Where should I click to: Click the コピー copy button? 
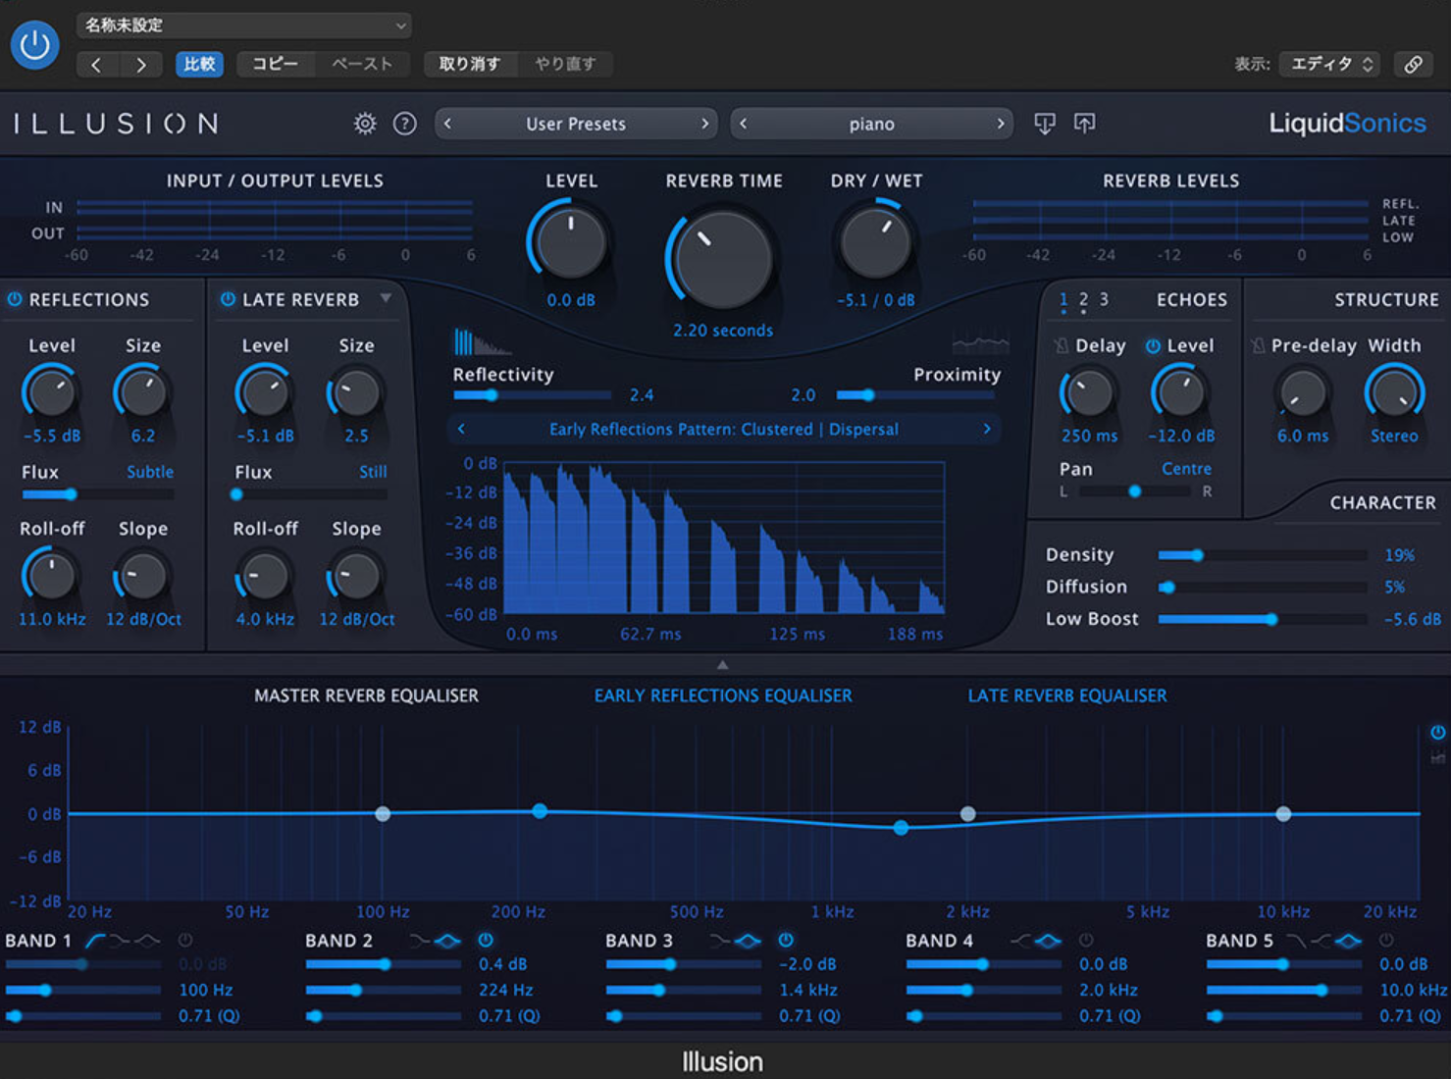pos(275,65)
